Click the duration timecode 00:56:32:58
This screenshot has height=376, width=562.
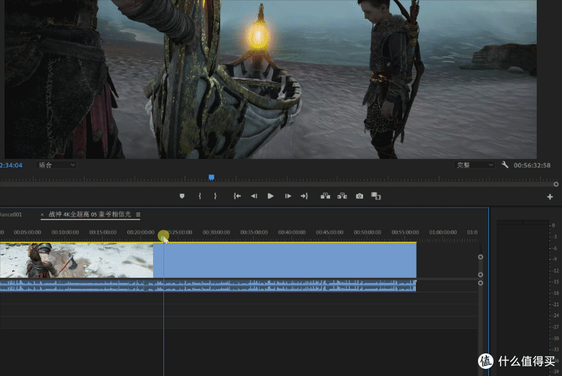532,165
